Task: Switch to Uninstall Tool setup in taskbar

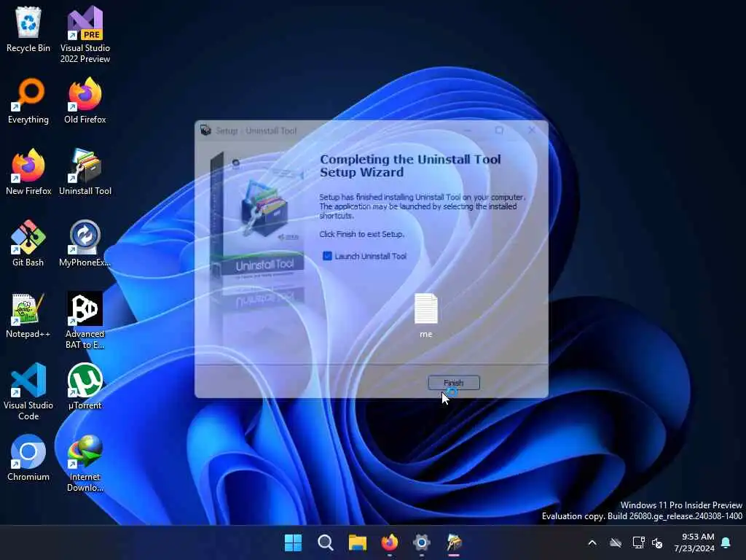Action: pos(454,542)
